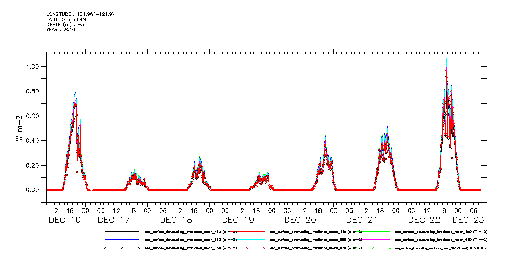Click the W m-2 y-axis title

pyautogui.click(x=20, y=128)
